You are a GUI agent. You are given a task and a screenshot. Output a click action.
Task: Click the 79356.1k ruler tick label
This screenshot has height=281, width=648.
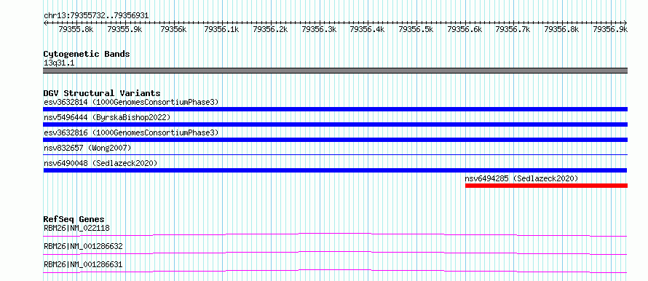point(222,29)
